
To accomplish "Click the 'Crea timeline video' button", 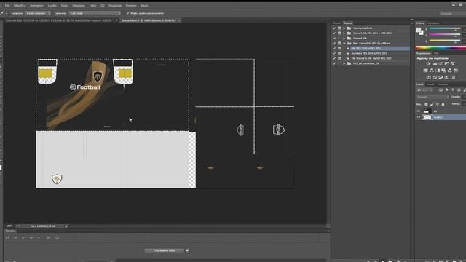I will click(x=165, y=250).
